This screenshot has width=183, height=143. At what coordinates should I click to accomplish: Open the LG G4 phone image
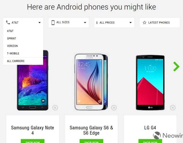click(150, 83)
